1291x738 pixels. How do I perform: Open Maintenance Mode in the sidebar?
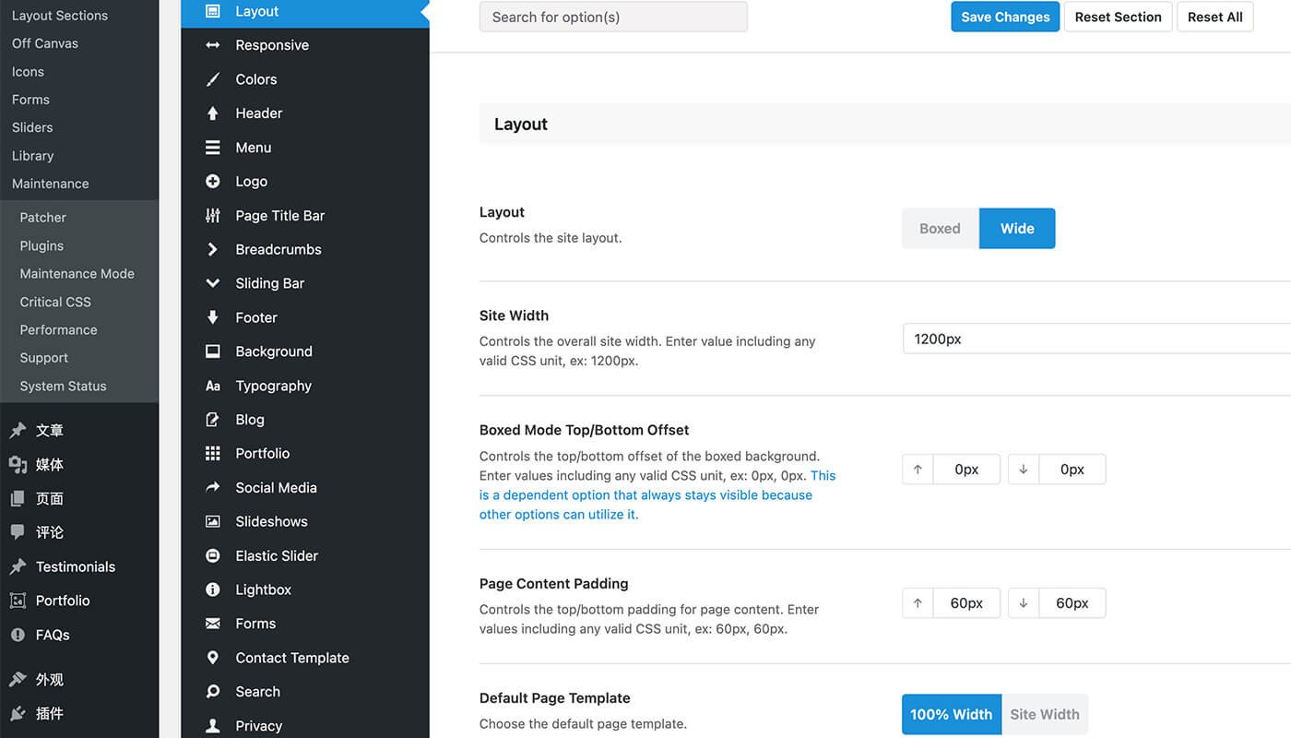click(77, 274)
